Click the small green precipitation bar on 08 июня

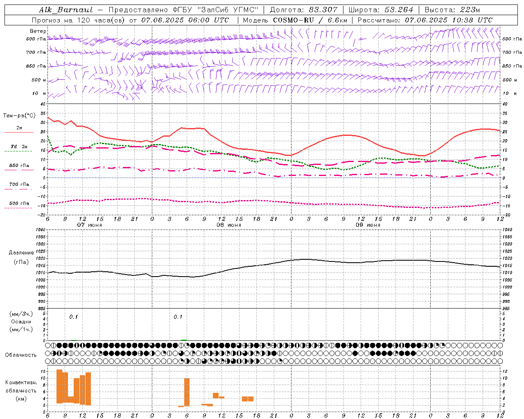tap(184, 340)
